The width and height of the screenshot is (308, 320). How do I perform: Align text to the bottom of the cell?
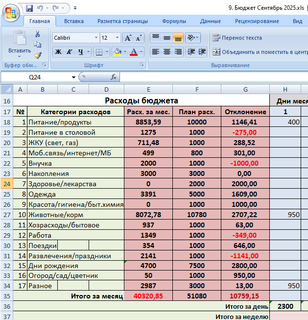point(178,38)
